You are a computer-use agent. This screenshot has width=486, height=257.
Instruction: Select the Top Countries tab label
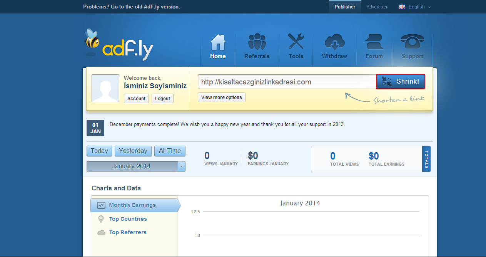pos(128,219)
